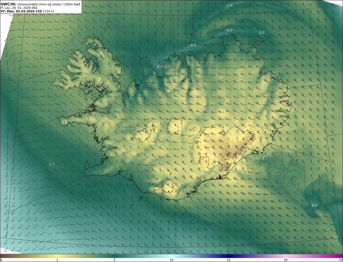Click the pale cyan color scale segment above 10
Screen dimensions: 343x262
[171, 256]
